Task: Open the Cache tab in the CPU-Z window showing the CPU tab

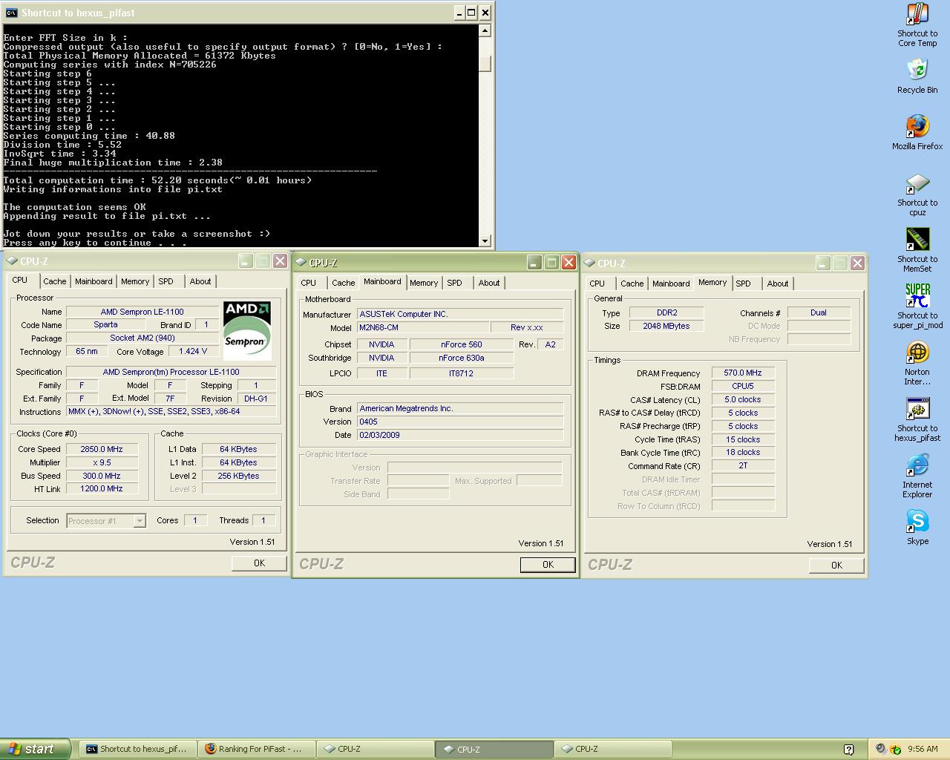Action: (x=54, y=281)
